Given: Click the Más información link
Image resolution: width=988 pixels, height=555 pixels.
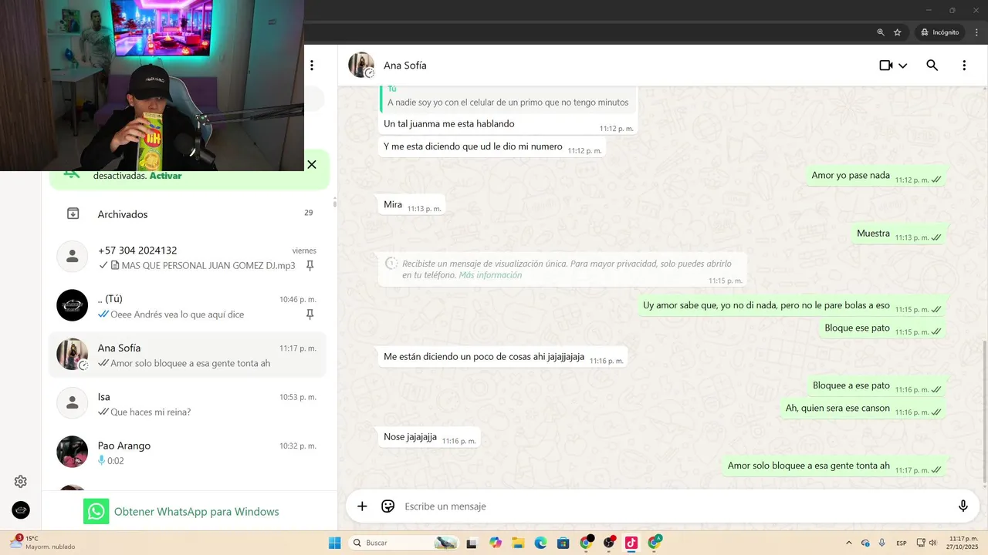Looking at the screenshot, I should pos(490,275).
